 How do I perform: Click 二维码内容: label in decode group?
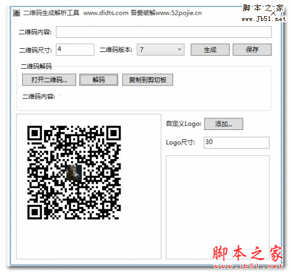[x=38, y=97]
